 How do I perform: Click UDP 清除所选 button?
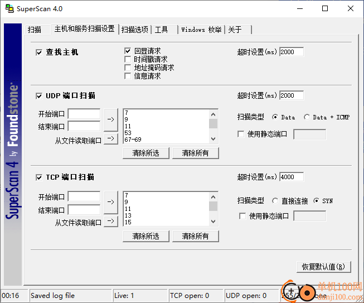pyautogui.click(x=146, y=153)
